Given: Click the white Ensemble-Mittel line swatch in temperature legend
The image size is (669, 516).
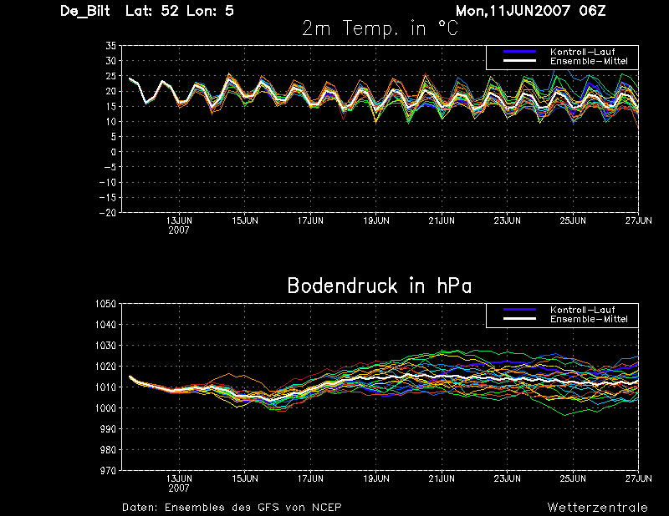Looking at the screenshot, I should click(519, 61).
